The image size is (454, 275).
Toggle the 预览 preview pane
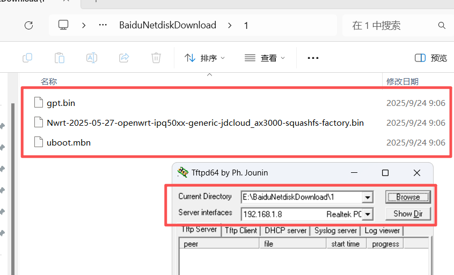431,58
